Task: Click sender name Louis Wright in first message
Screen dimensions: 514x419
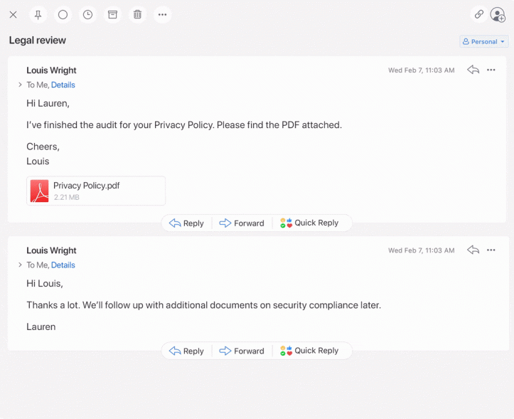Action: point(51,70)
